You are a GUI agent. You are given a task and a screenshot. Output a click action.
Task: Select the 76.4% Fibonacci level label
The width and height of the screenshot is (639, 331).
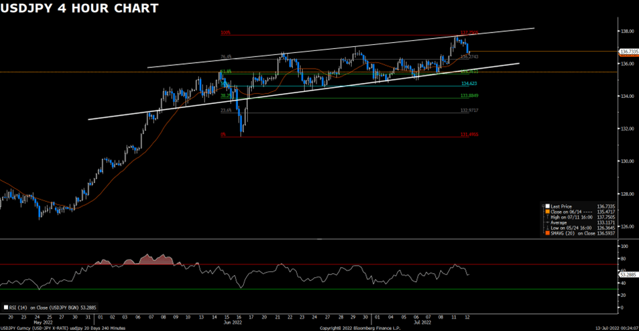point(225,57)
